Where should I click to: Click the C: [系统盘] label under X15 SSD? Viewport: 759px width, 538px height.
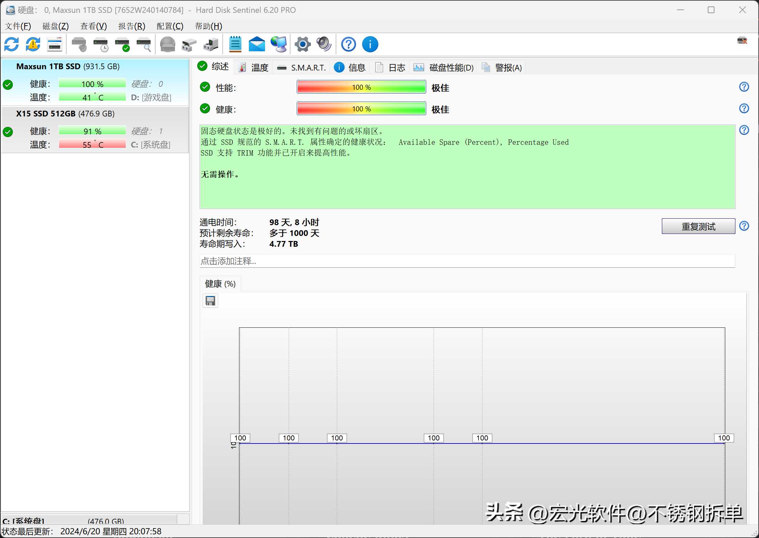point(151,145)
